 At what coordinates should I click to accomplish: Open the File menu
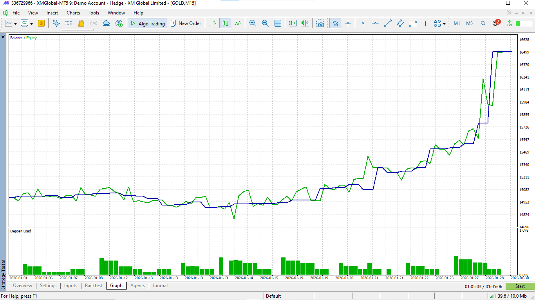pyautogui.click(x=16, y=13)
